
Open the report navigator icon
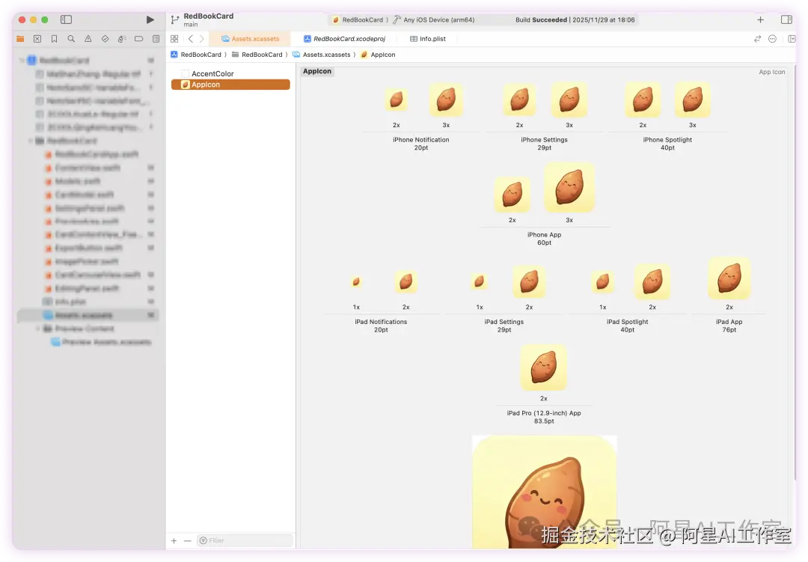[x=156, y=39]
